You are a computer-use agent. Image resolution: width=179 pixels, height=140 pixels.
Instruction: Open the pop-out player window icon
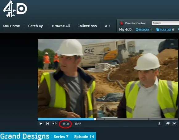pyautogui.click(x=168, y=124)
